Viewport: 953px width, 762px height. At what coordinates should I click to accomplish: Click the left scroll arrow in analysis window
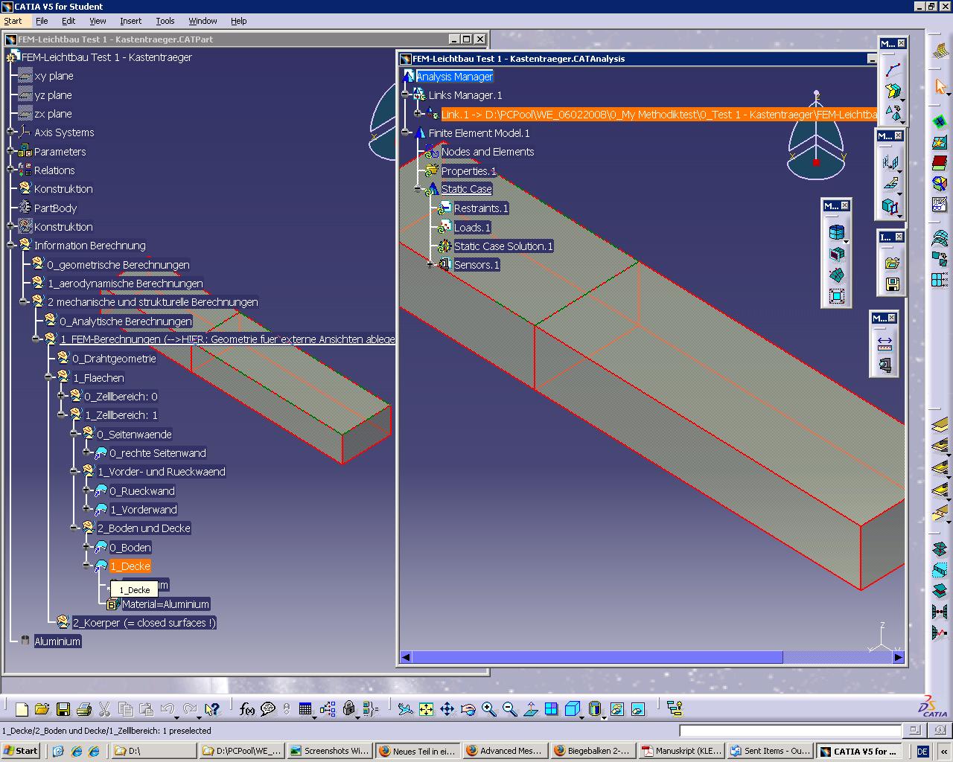coord(406,657)
